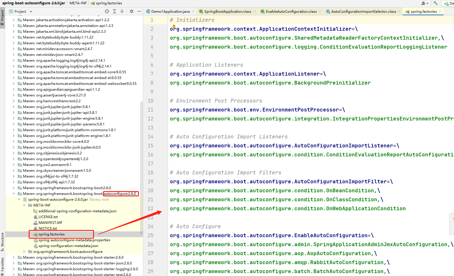
Task: Click the '# Auto Configure' comment line
Action: 195,226
